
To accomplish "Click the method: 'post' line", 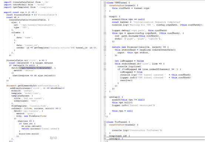I will pyautogui.click(x=26, y=113).
